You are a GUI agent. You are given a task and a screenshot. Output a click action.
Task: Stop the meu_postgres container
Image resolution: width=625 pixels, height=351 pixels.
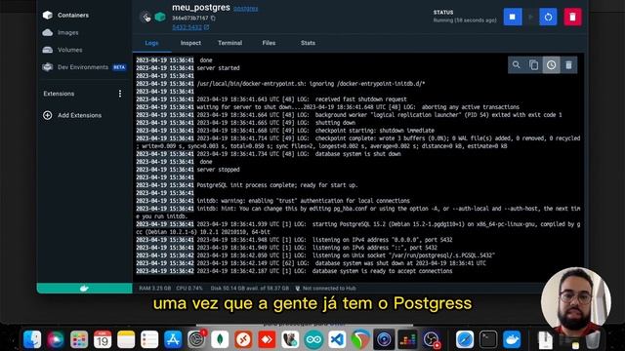coord(512,17)
